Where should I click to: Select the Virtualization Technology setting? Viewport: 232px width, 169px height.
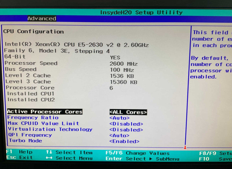tap(50, 129)
